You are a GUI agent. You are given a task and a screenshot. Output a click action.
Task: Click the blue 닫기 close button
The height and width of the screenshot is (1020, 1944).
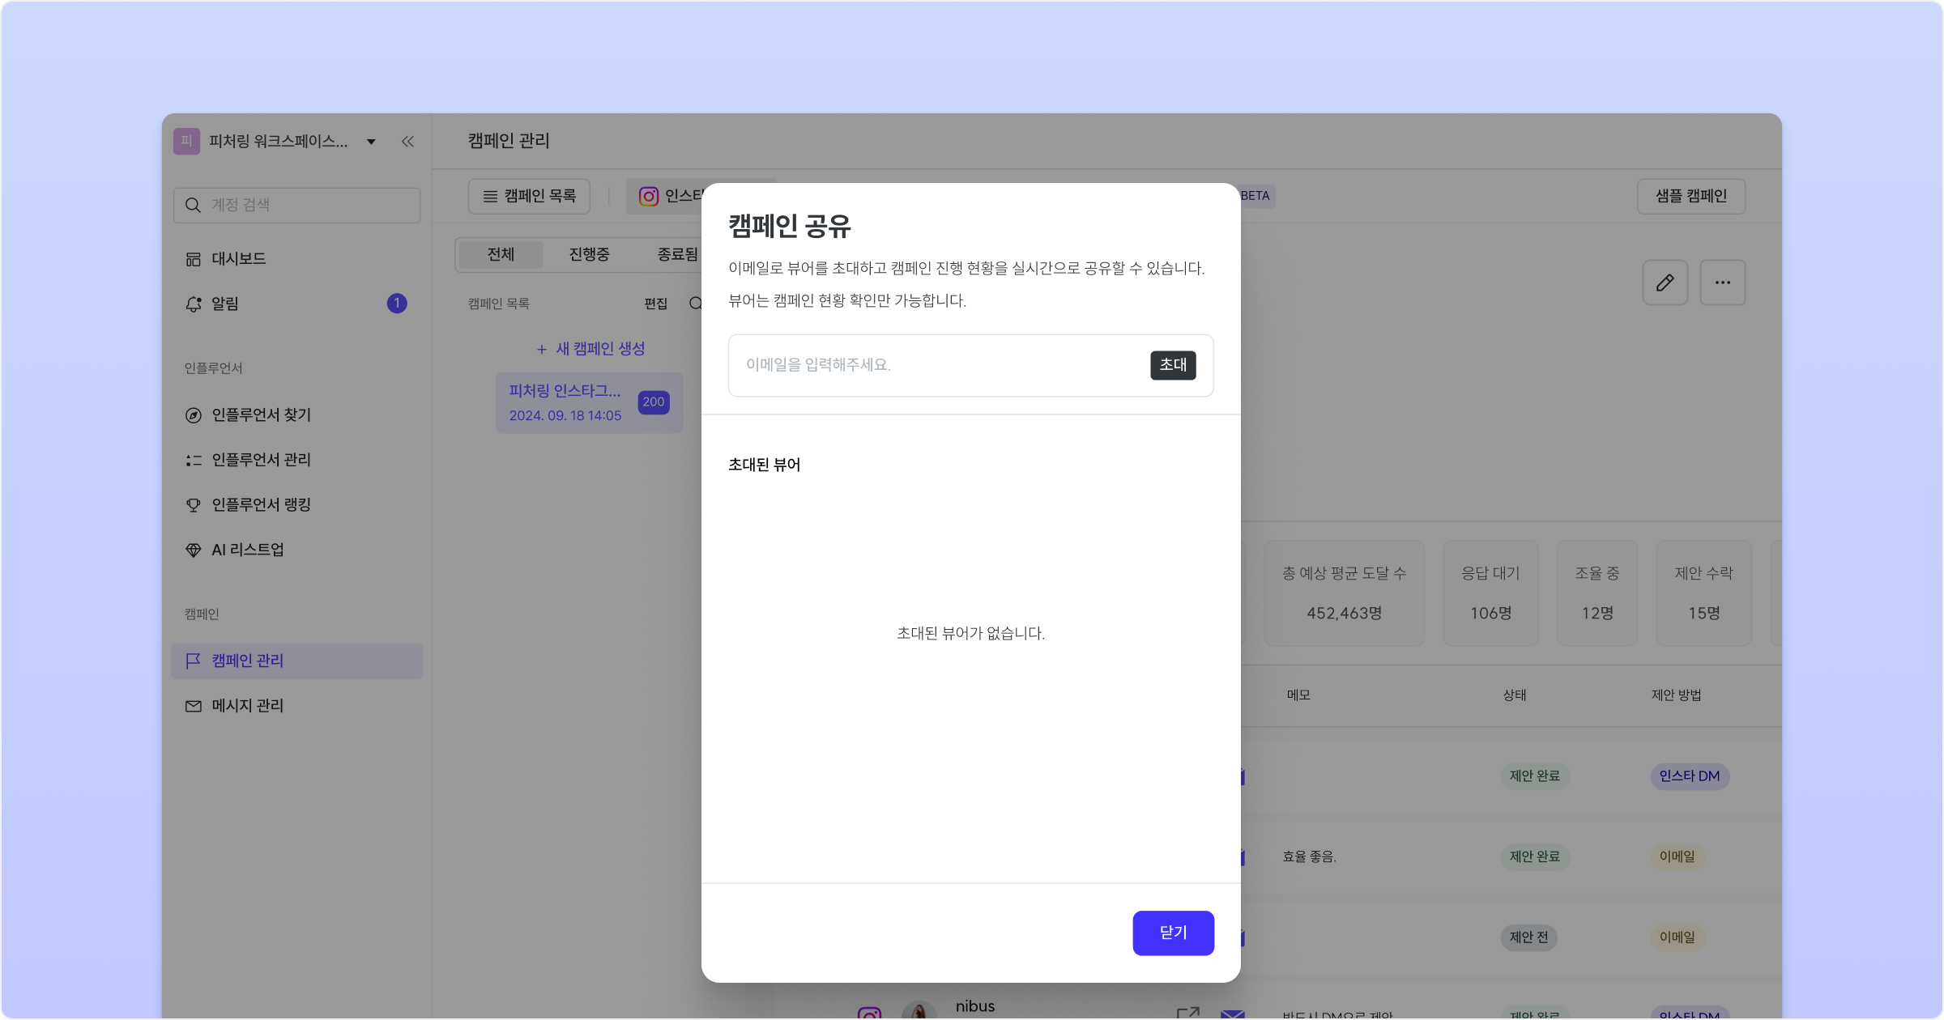tap(1172, 933)
